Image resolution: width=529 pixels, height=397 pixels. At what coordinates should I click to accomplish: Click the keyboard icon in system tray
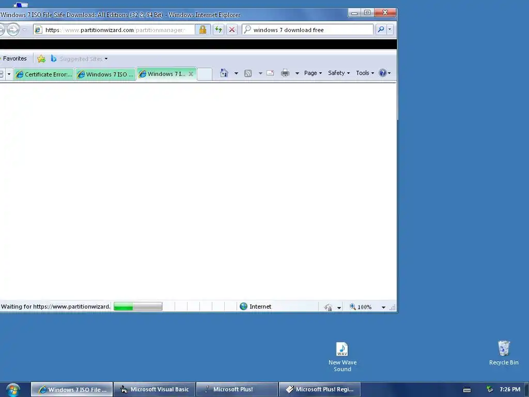[x=467, y=390]
